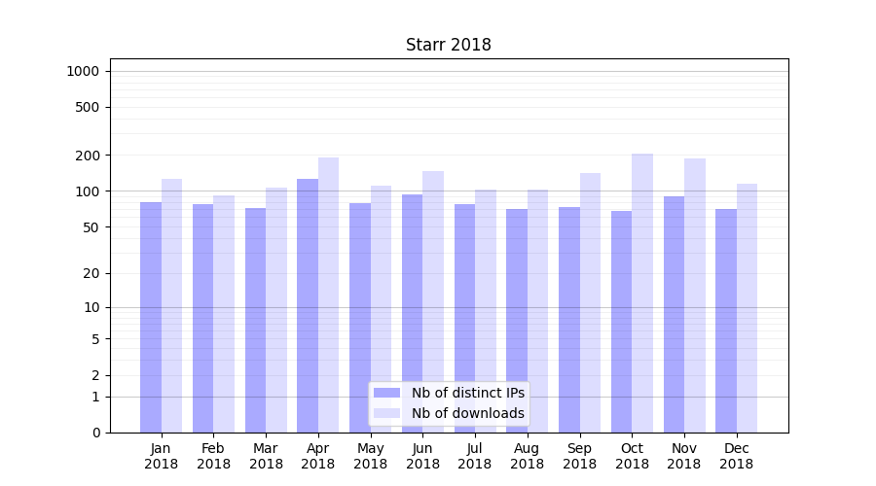Click the 'Nb of downloads' legend color swatch
The width and height of the screenshot is (876, 486).
(x=386, y=413)
